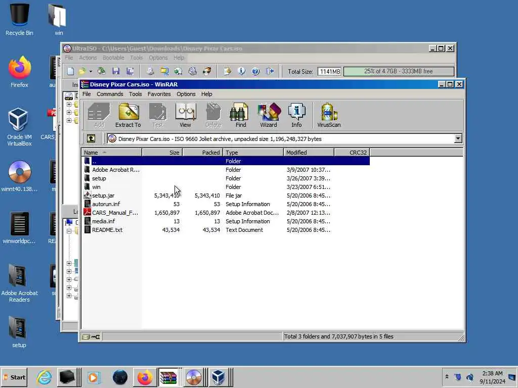This screenshot has width=518, height=388.
Task: Run VirusScan from the WinRAR toolbar
Action: click(329, 115)
